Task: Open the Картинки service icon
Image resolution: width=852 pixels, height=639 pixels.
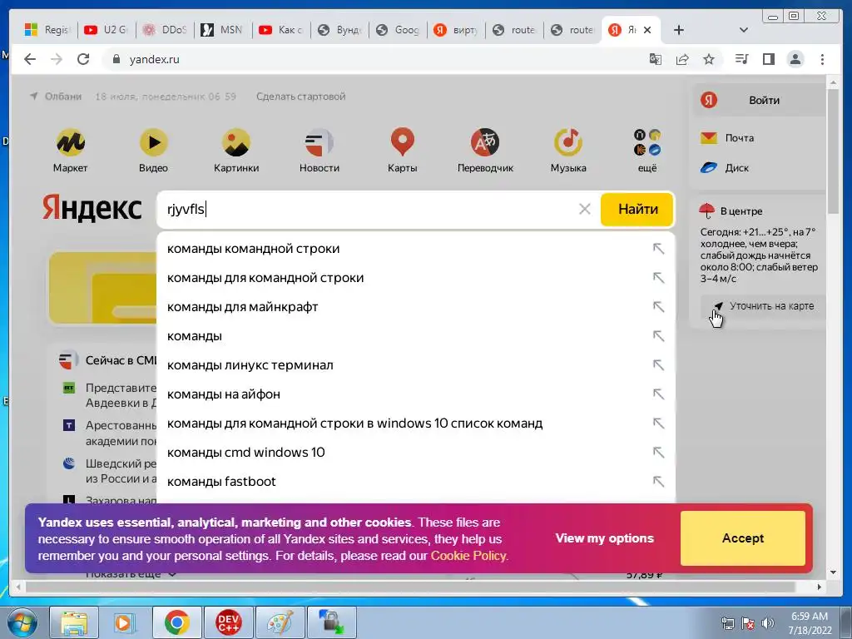Action: click(x=236, y=143)
